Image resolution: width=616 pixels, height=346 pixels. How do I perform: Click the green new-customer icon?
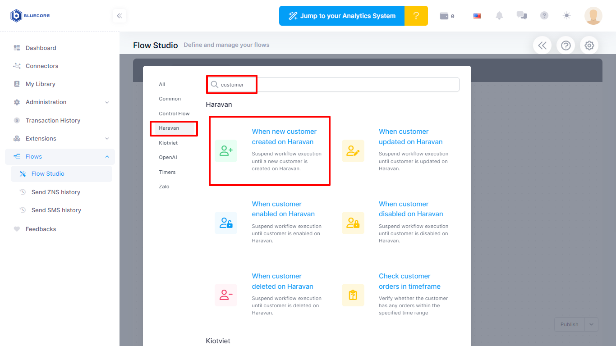pos(226,151)
